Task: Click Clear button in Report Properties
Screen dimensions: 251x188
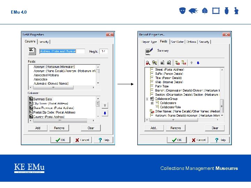Action: (215, 128)
